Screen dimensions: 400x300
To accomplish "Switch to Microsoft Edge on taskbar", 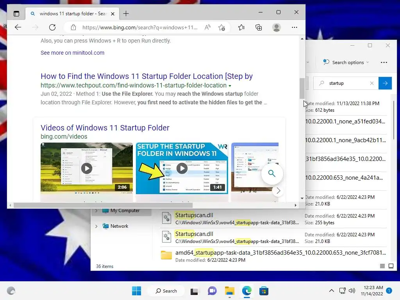I will pyautogui.click(x=247, y=291).
